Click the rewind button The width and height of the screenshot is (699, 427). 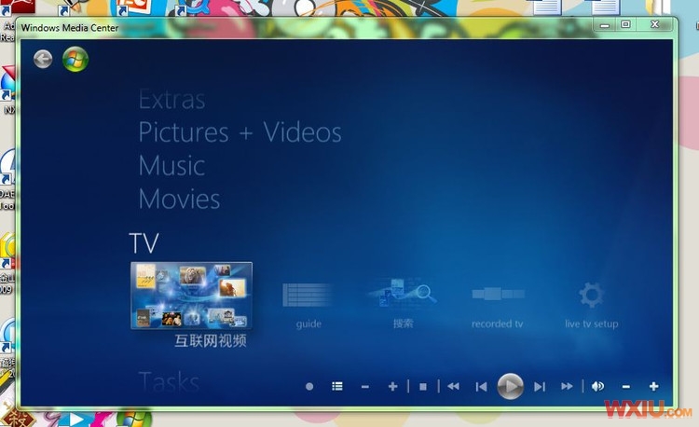453,386
